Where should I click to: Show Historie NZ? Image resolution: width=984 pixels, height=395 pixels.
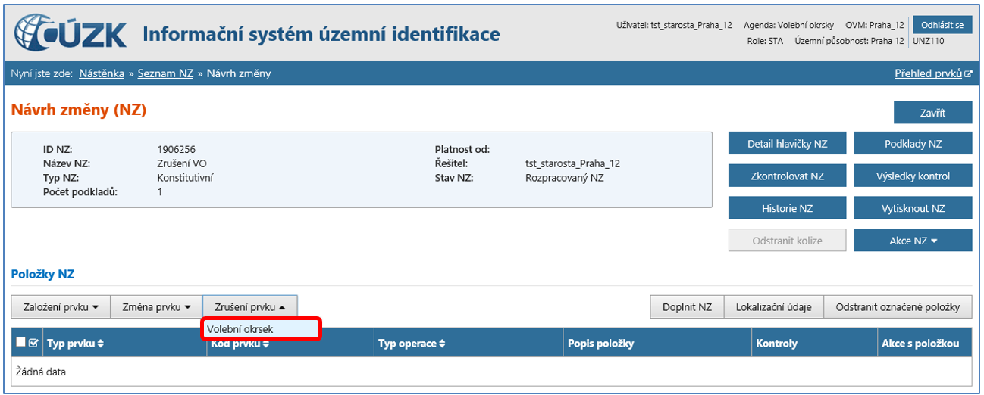(787, 209)
